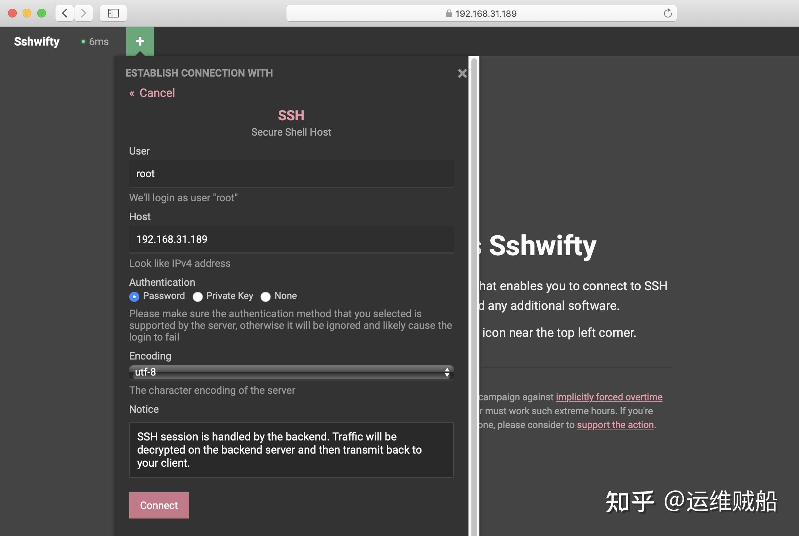Choose None authentication radio button
The image size is (799, 536).
click(x=266, y=297)
